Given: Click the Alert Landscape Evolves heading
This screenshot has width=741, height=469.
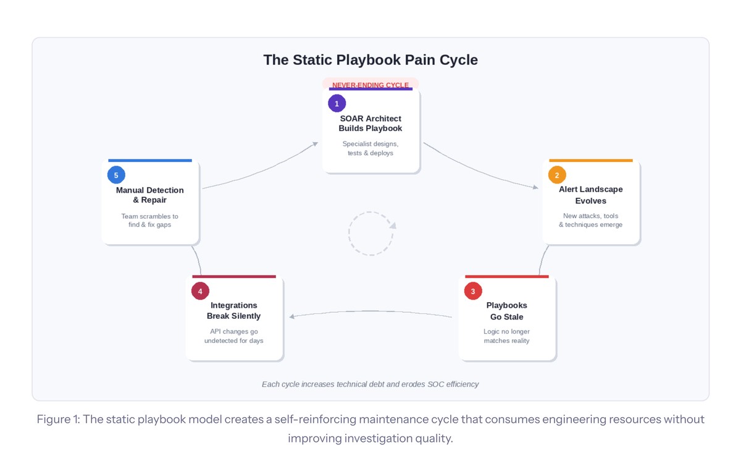Looking at the screenshot, I should (590, 195).
